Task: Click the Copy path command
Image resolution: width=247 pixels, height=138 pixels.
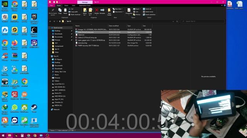Action: [x=73, y=12]
